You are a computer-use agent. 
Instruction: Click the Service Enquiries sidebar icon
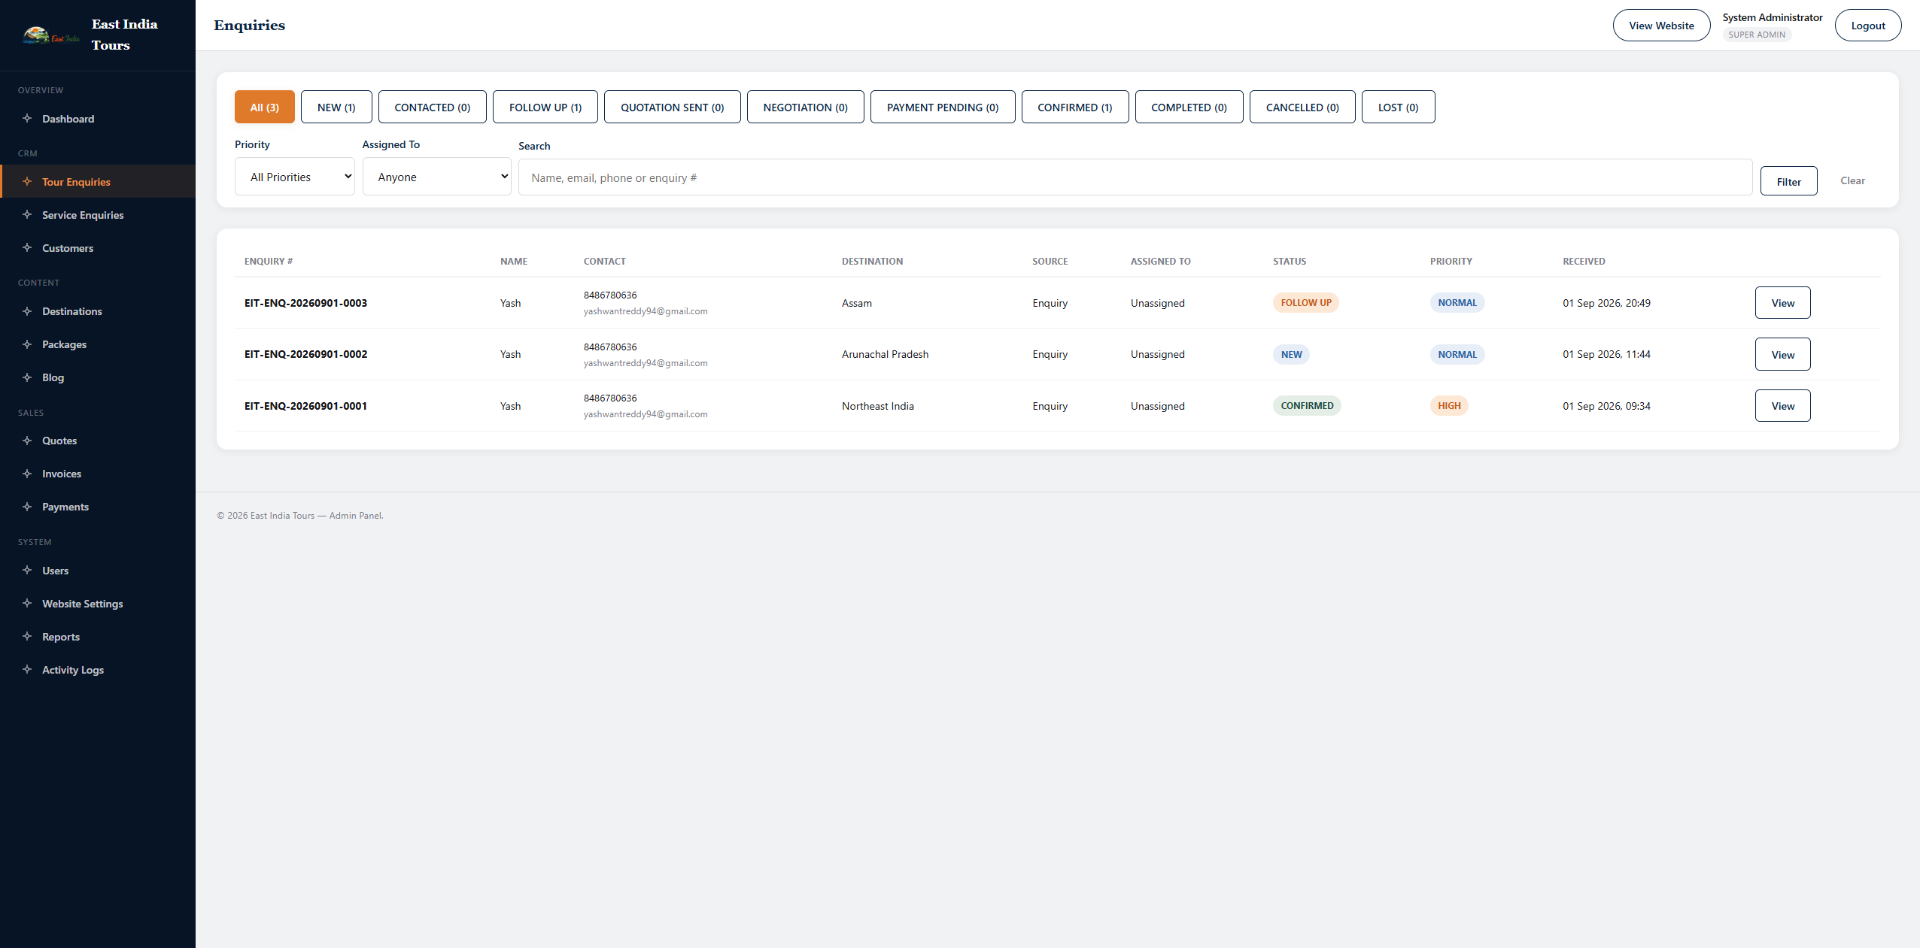(x=27, y=214)
